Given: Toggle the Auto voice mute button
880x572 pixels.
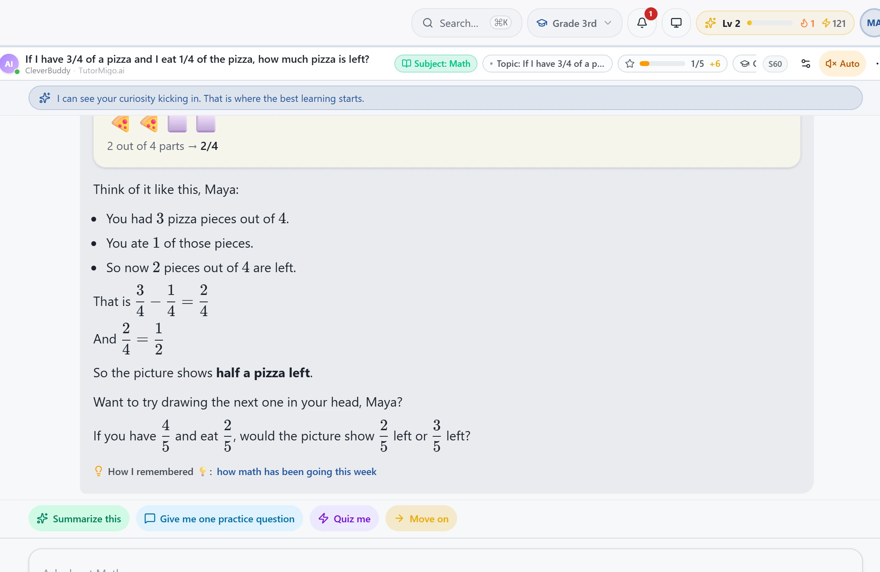Looking at the screenshot, I should pos(842,64).
